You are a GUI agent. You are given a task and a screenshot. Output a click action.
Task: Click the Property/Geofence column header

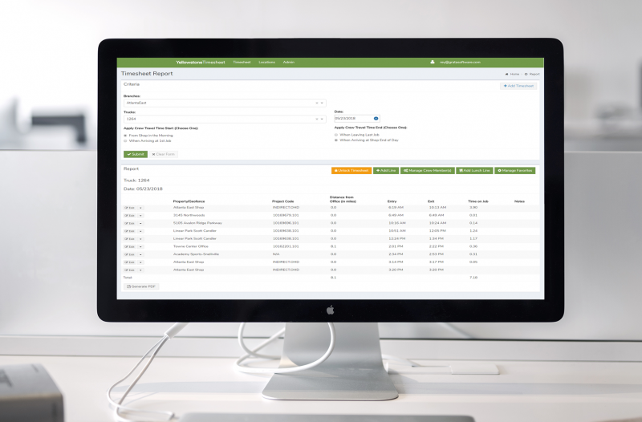pos(189,201)
